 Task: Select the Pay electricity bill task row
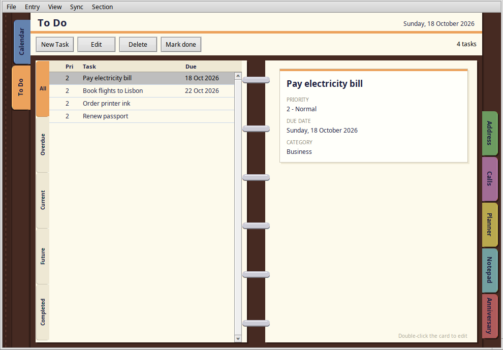coord(142,78)
